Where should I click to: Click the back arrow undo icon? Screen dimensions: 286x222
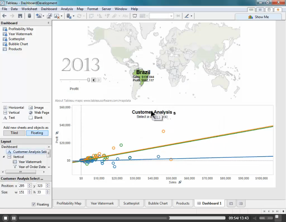[x=4, y=16]
